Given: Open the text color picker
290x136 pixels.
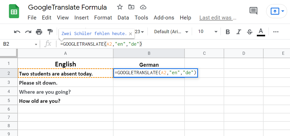Looking at the screenshot, I should (x=261, y=32).
